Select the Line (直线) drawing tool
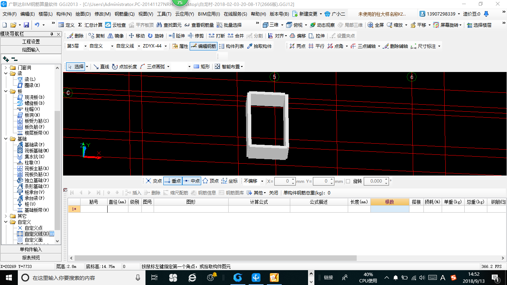Screen dimensions: 507x285 click(x=101, y=67)
